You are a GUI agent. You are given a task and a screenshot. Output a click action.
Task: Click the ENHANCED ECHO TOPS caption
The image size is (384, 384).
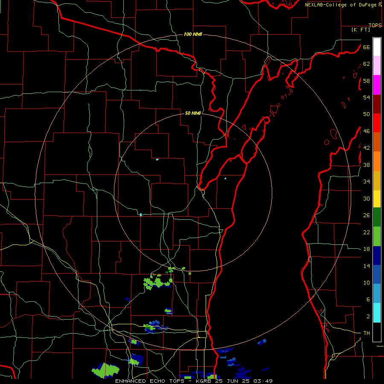click(x=150, y=381)
